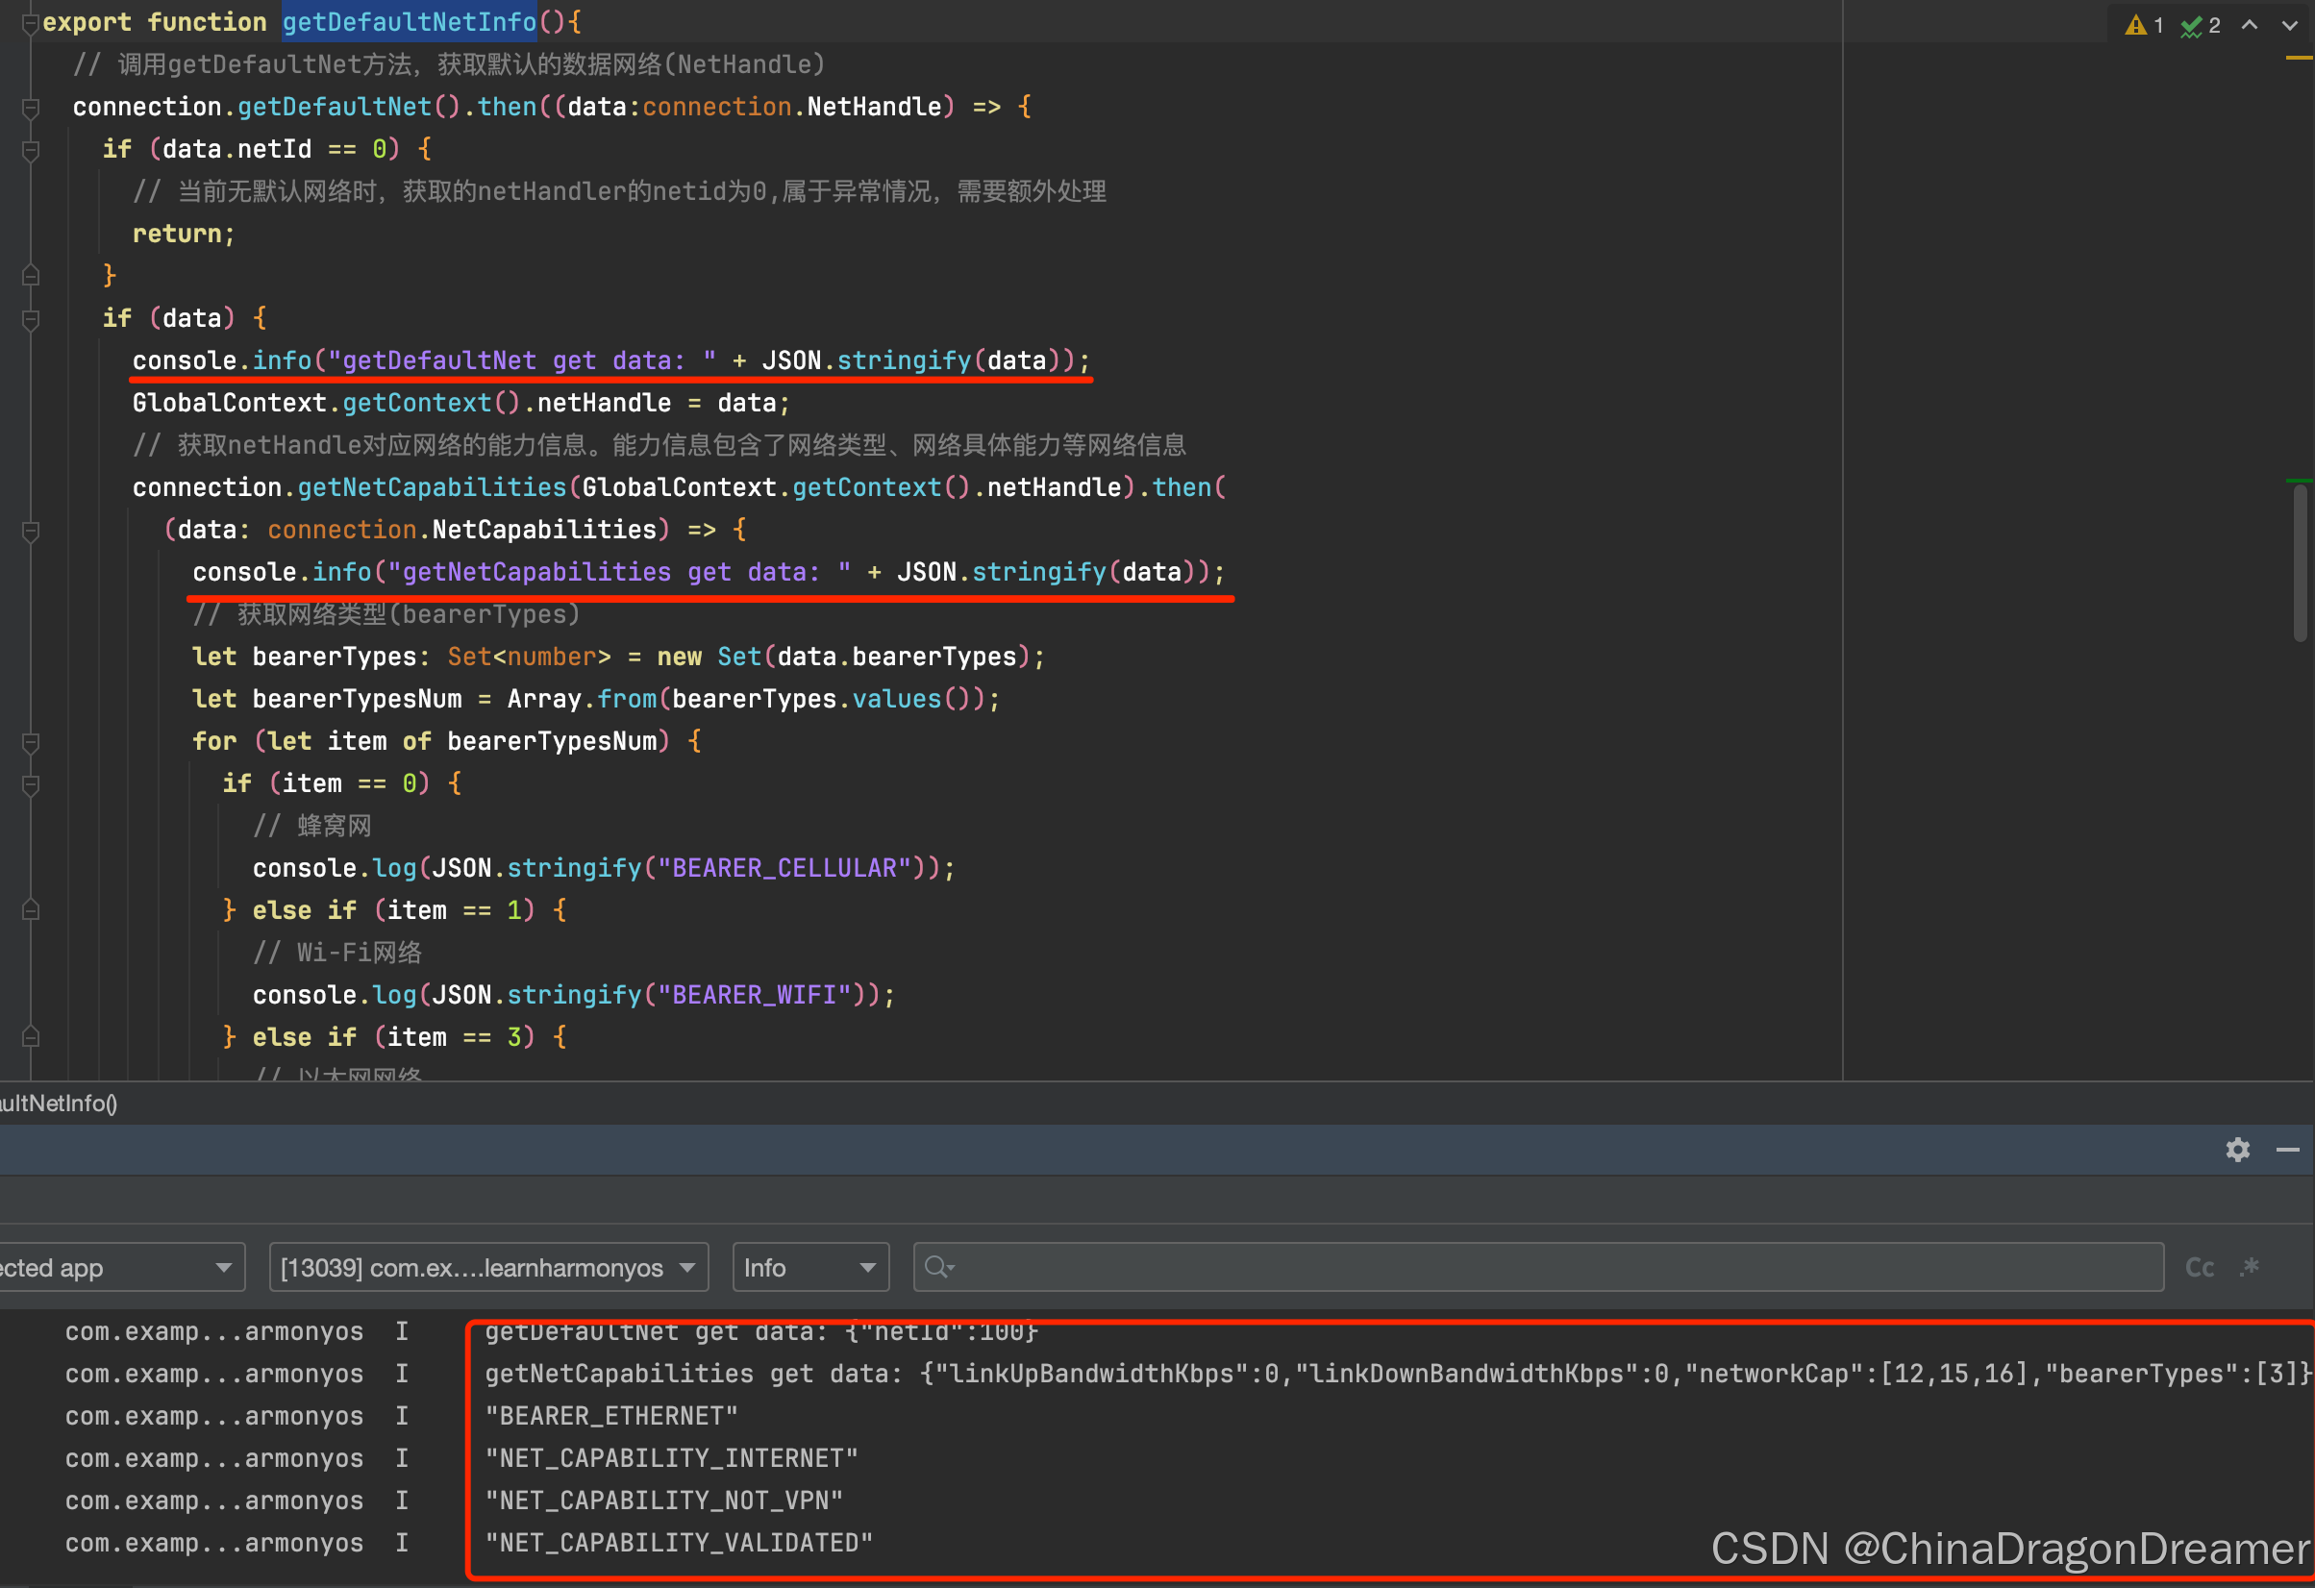Toggle regex search option in log filter
Screen dimensions: 2315x1588
[x=2250, y=1267]
